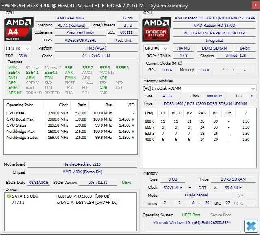Click the green UEFI label beside BIOS Version
The image size is (260, 235).
point(126,183)
